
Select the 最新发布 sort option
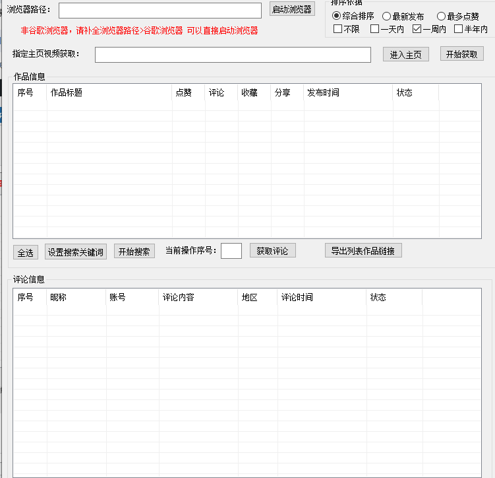[387, 16]
